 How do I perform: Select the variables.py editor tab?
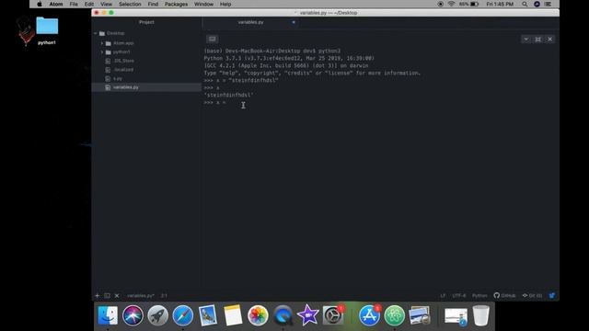tap(250, 22)
